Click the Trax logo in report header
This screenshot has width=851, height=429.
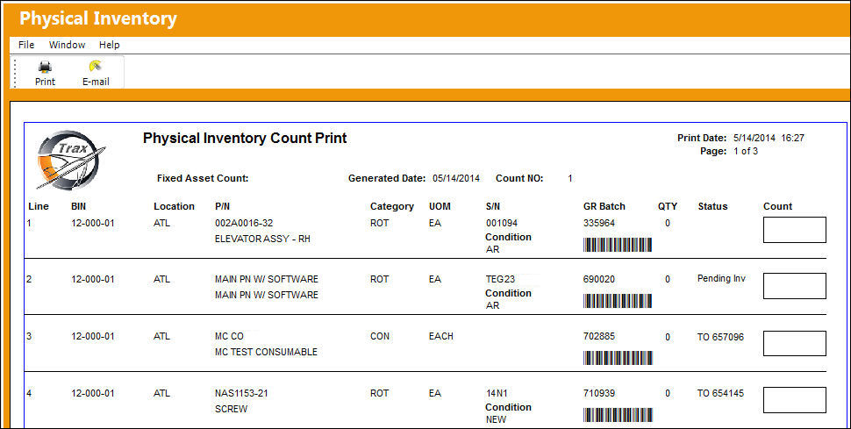[x=71, y=159]
